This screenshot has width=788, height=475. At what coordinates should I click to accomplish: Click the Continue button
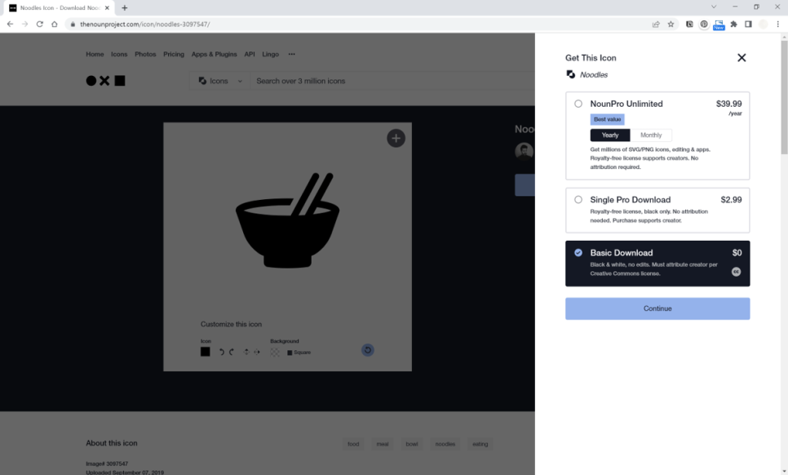[657, 309]
